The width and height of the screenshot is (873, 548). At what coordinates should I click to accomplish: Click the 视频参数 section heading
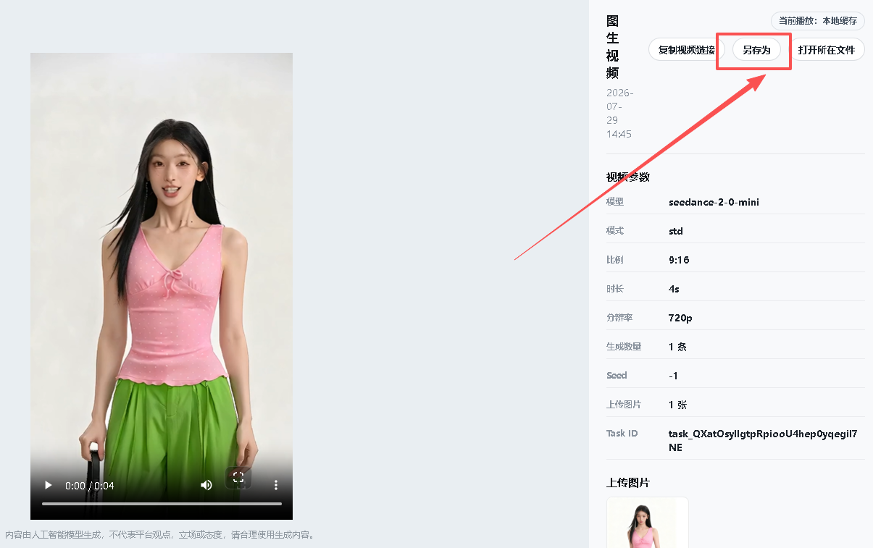click(x=628, y=177)
